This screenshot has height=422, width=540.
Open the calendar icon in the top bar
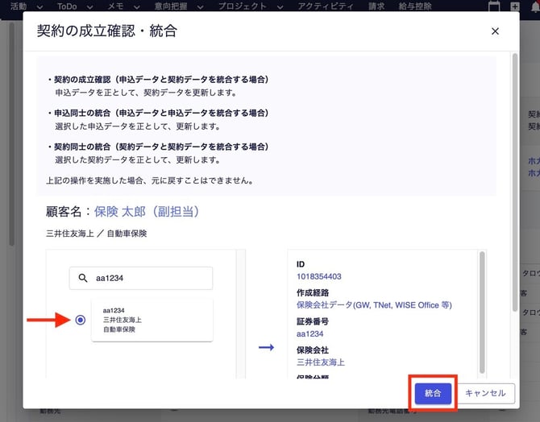[x=494, y=6]
